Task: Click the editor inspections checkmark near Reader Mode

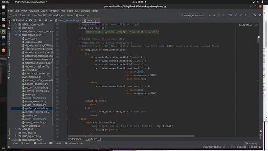Action: pyautogui.click(x=256, y=25)
